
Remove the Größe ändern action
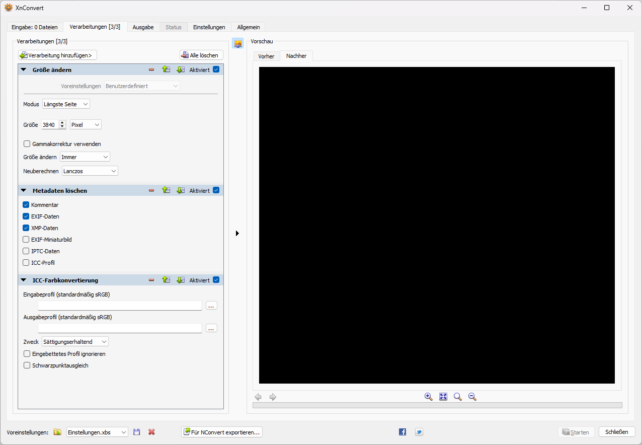pyautogui.click(x=151, y=69)
